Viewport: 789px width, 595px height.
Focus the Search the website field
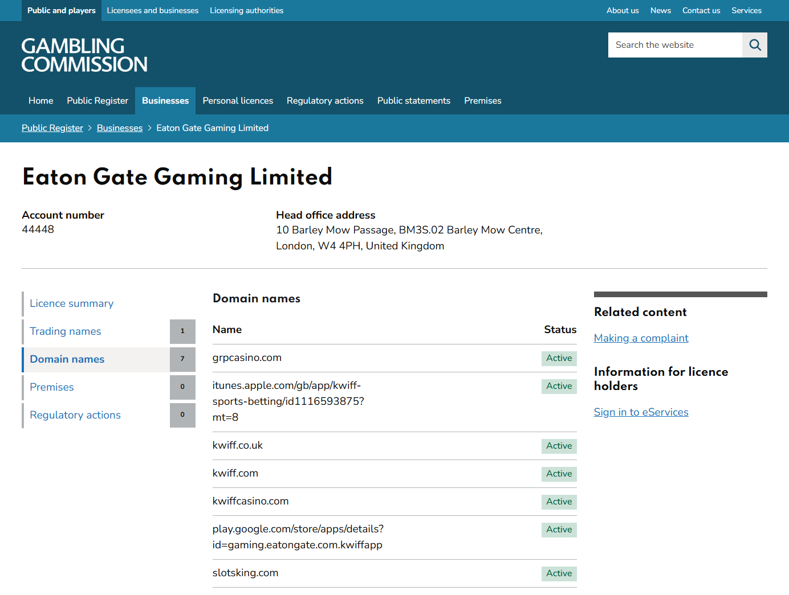pos(675,45)
